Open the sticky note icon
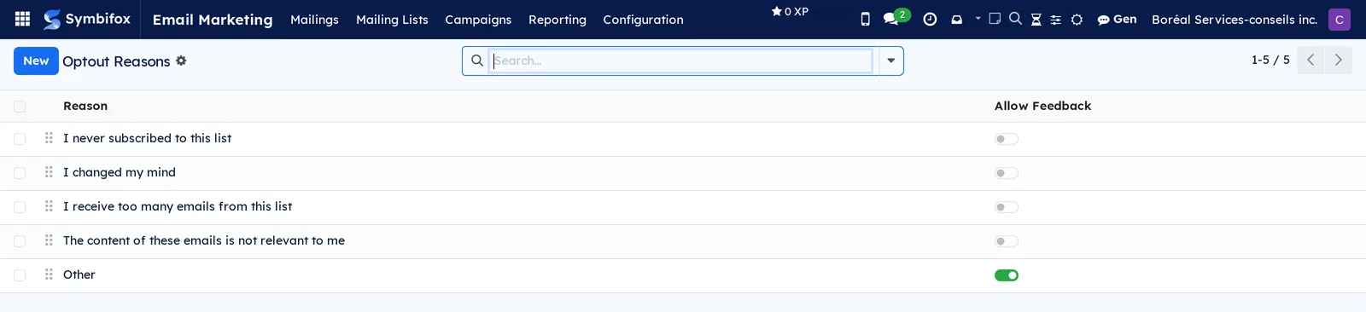This screenshot has width=1366, height=312. [x=995, y=18]
